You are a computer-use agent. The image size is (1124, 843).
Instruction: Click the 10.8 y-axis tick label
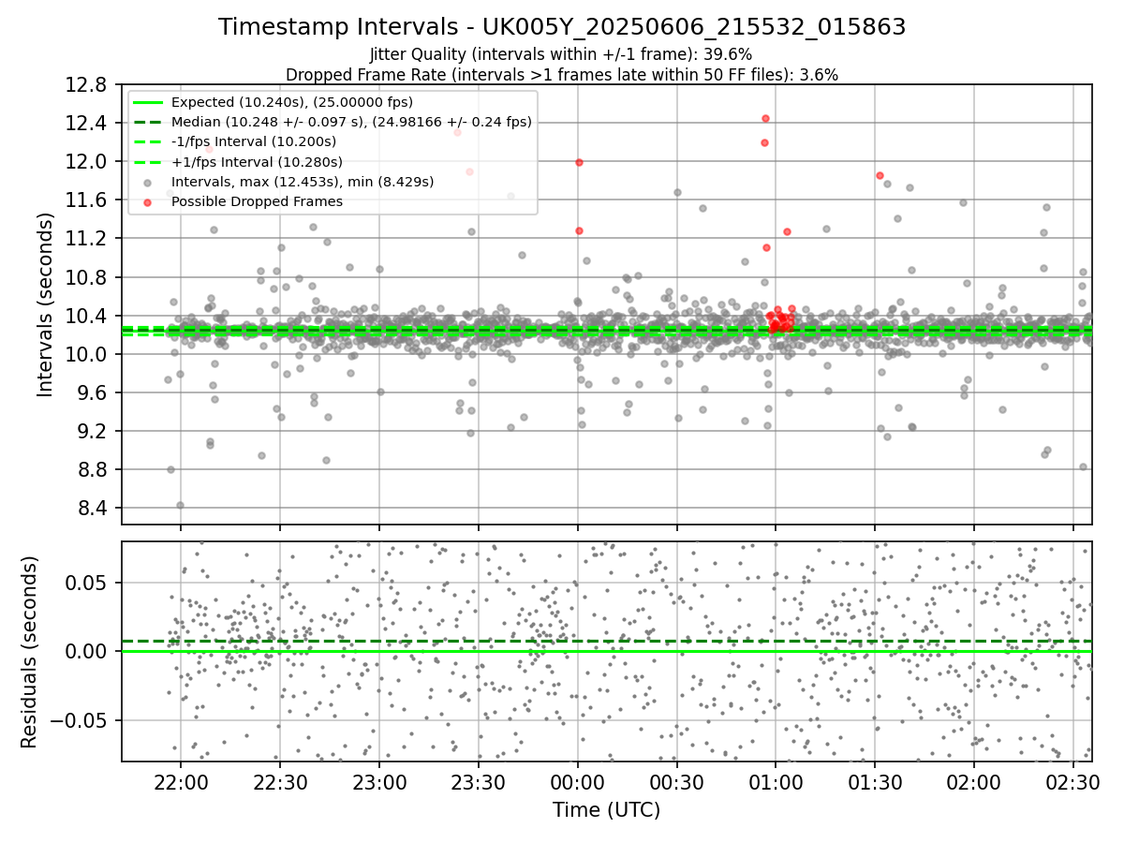tap(86, 277)
